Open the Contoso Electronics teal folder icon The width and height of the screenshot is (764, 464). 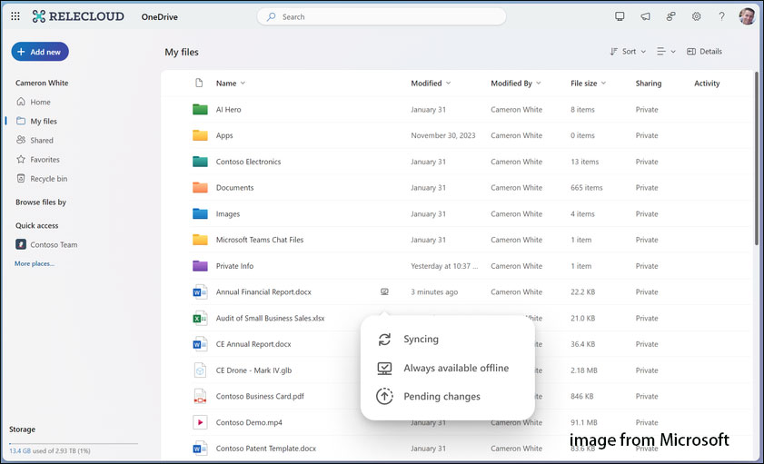[200, 162]
